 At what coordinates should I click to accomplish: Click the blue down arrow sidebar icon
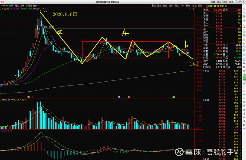click(244, 13)
